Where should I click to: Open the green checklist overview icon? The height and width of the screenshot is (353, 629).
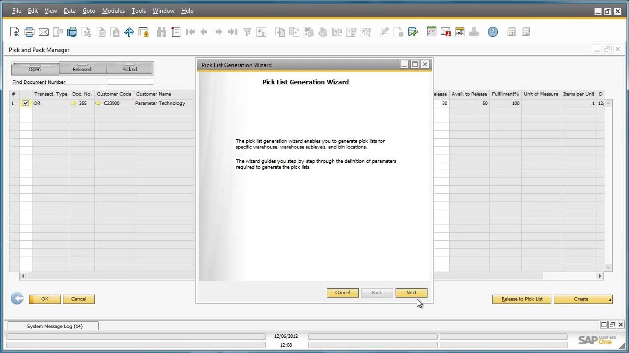tap(431, 32)
